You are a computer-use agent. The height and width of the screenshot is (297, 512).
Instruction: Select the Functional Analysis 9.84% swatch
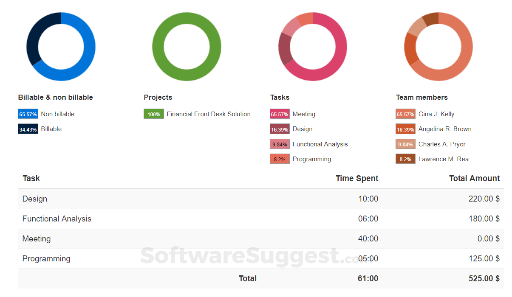tap(280, 144)
